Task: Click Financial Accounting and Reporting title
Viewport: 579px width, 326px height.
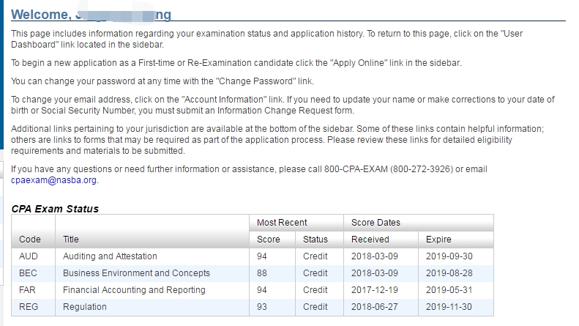Action: [x=134, y=290]
